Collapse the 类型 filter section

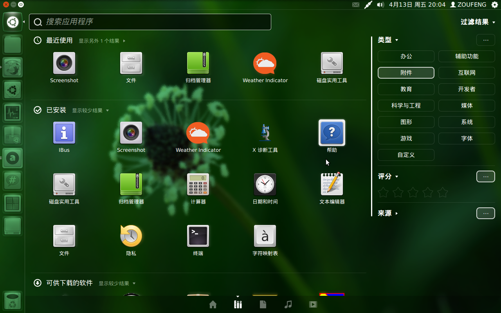[388, 40]
